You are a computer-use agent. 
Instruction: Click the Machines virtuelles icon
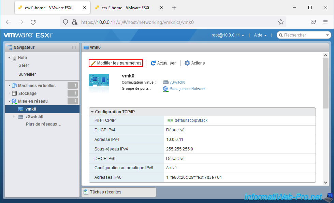tap(14, 85)
